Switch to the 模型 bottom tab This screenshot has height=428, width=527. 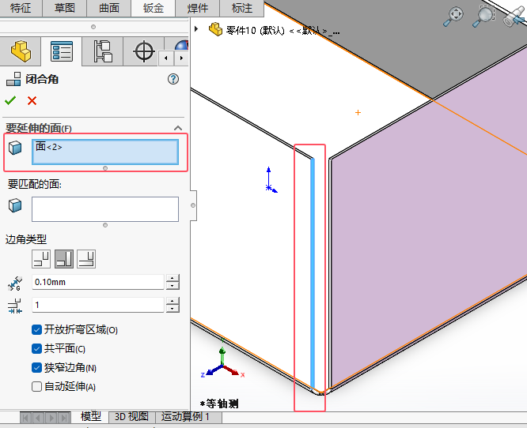91,417
